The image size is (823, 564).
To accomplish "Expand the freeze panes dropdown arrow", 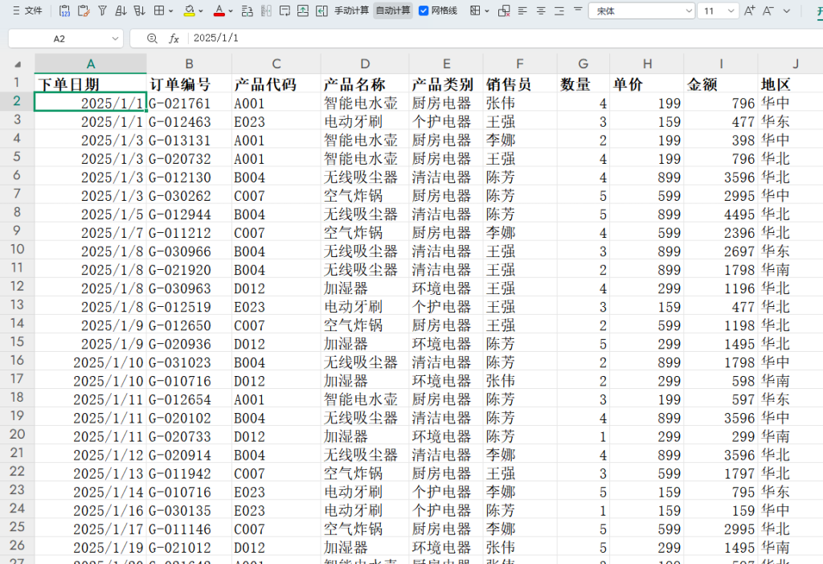I will pyautogui.click(x=487, y=11).
